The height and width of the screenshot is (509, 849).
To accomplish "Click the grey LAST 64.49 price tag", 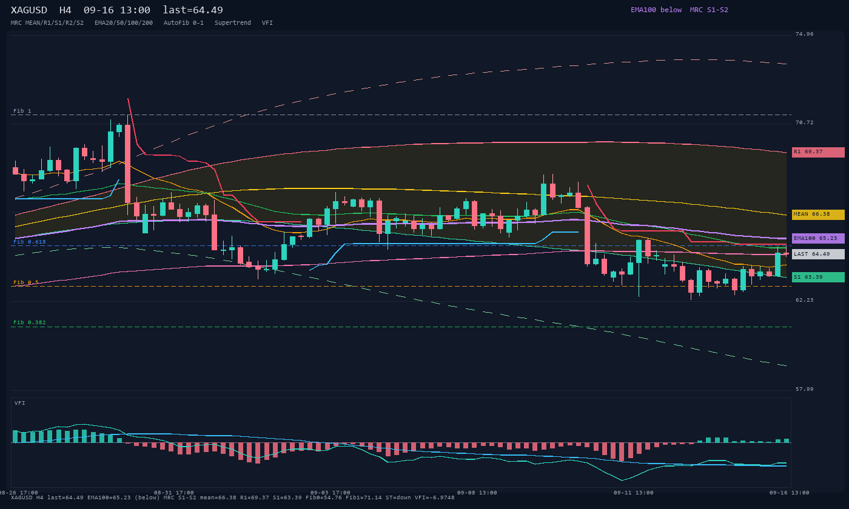I will click(x=818, y=254).
